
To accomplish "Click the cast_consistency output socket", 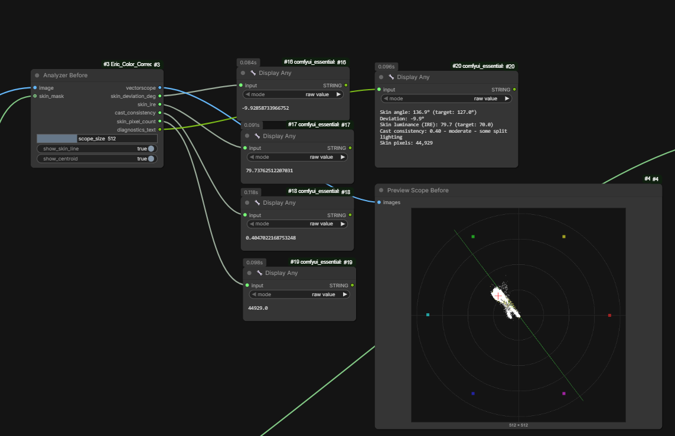I will pos(159,113).
